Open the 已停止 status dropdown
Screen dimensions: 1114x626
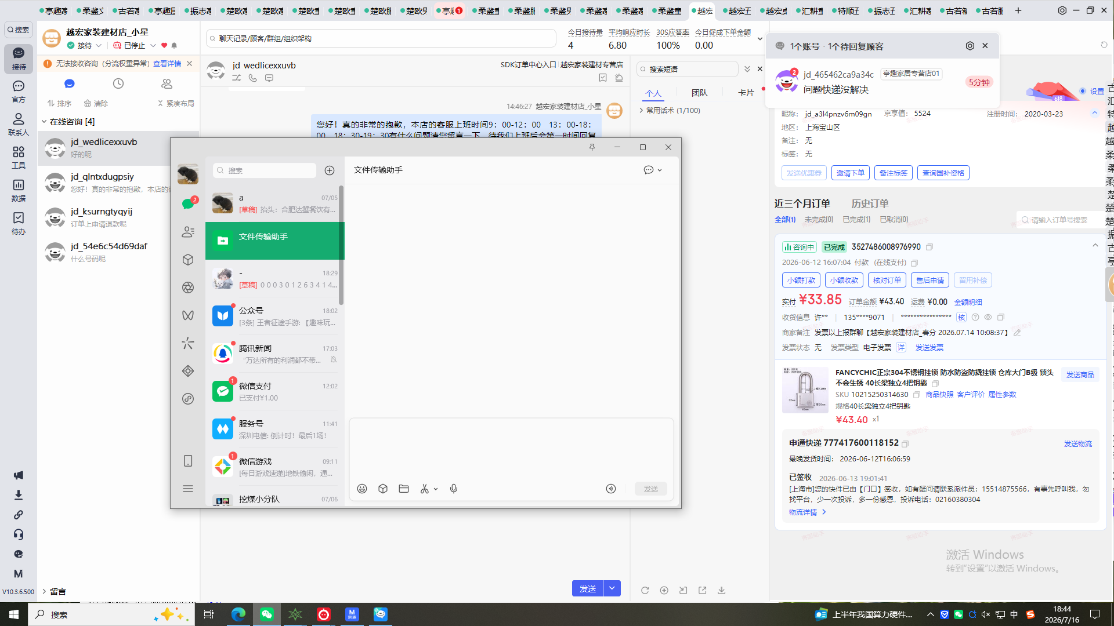click(x=153, y=45)
